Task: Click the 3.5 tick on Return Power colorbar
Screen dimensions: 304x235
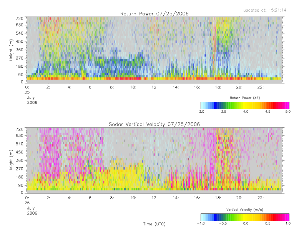Action: click(x=224, y=112)
